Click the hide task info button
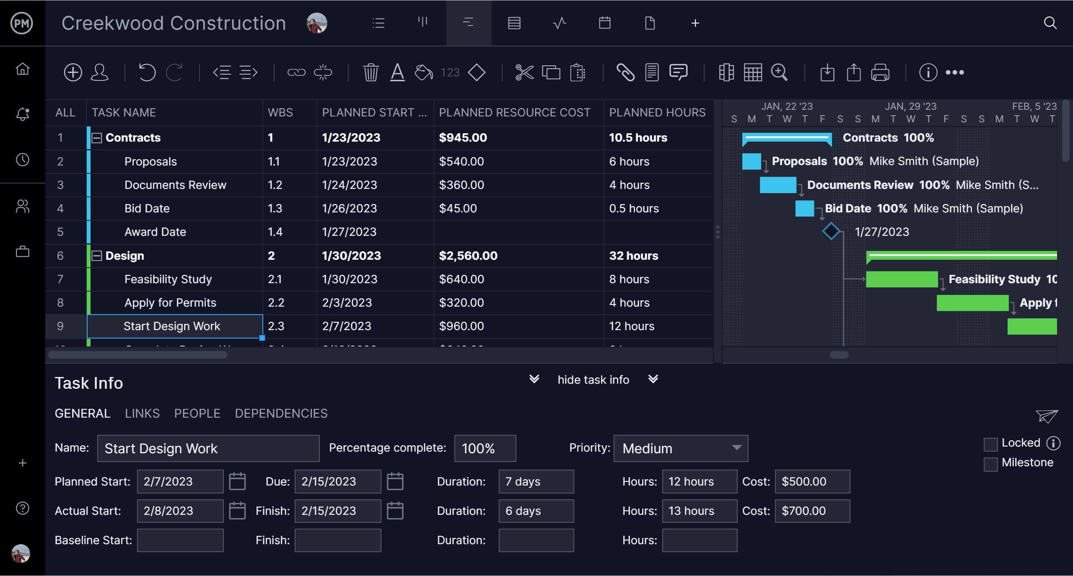 coord(592,380)
